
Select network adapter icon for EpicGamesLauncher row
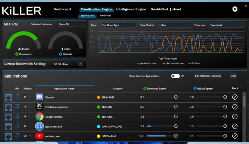click(x=8, y=107)
